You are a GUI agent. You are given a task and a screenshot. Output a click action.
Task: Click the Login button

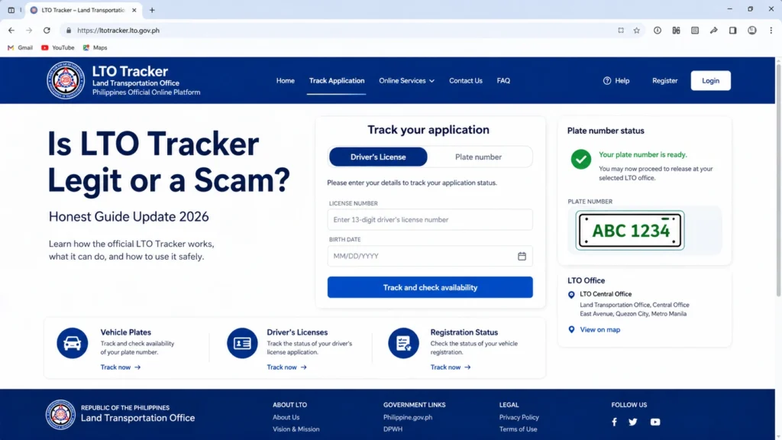pyautogui.click(x=711, y=80)
